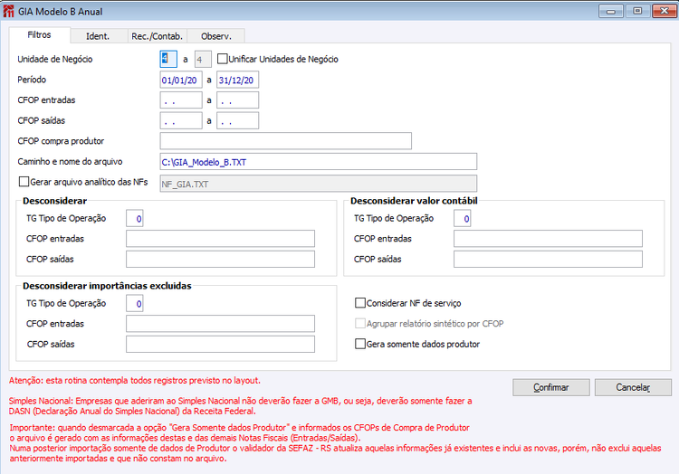
Task: Focus the top CFOP entradas end field
Action: pos(238,100)
